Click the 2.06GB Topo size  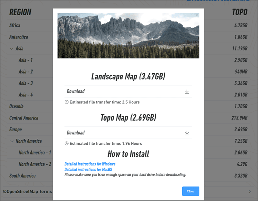241,153
